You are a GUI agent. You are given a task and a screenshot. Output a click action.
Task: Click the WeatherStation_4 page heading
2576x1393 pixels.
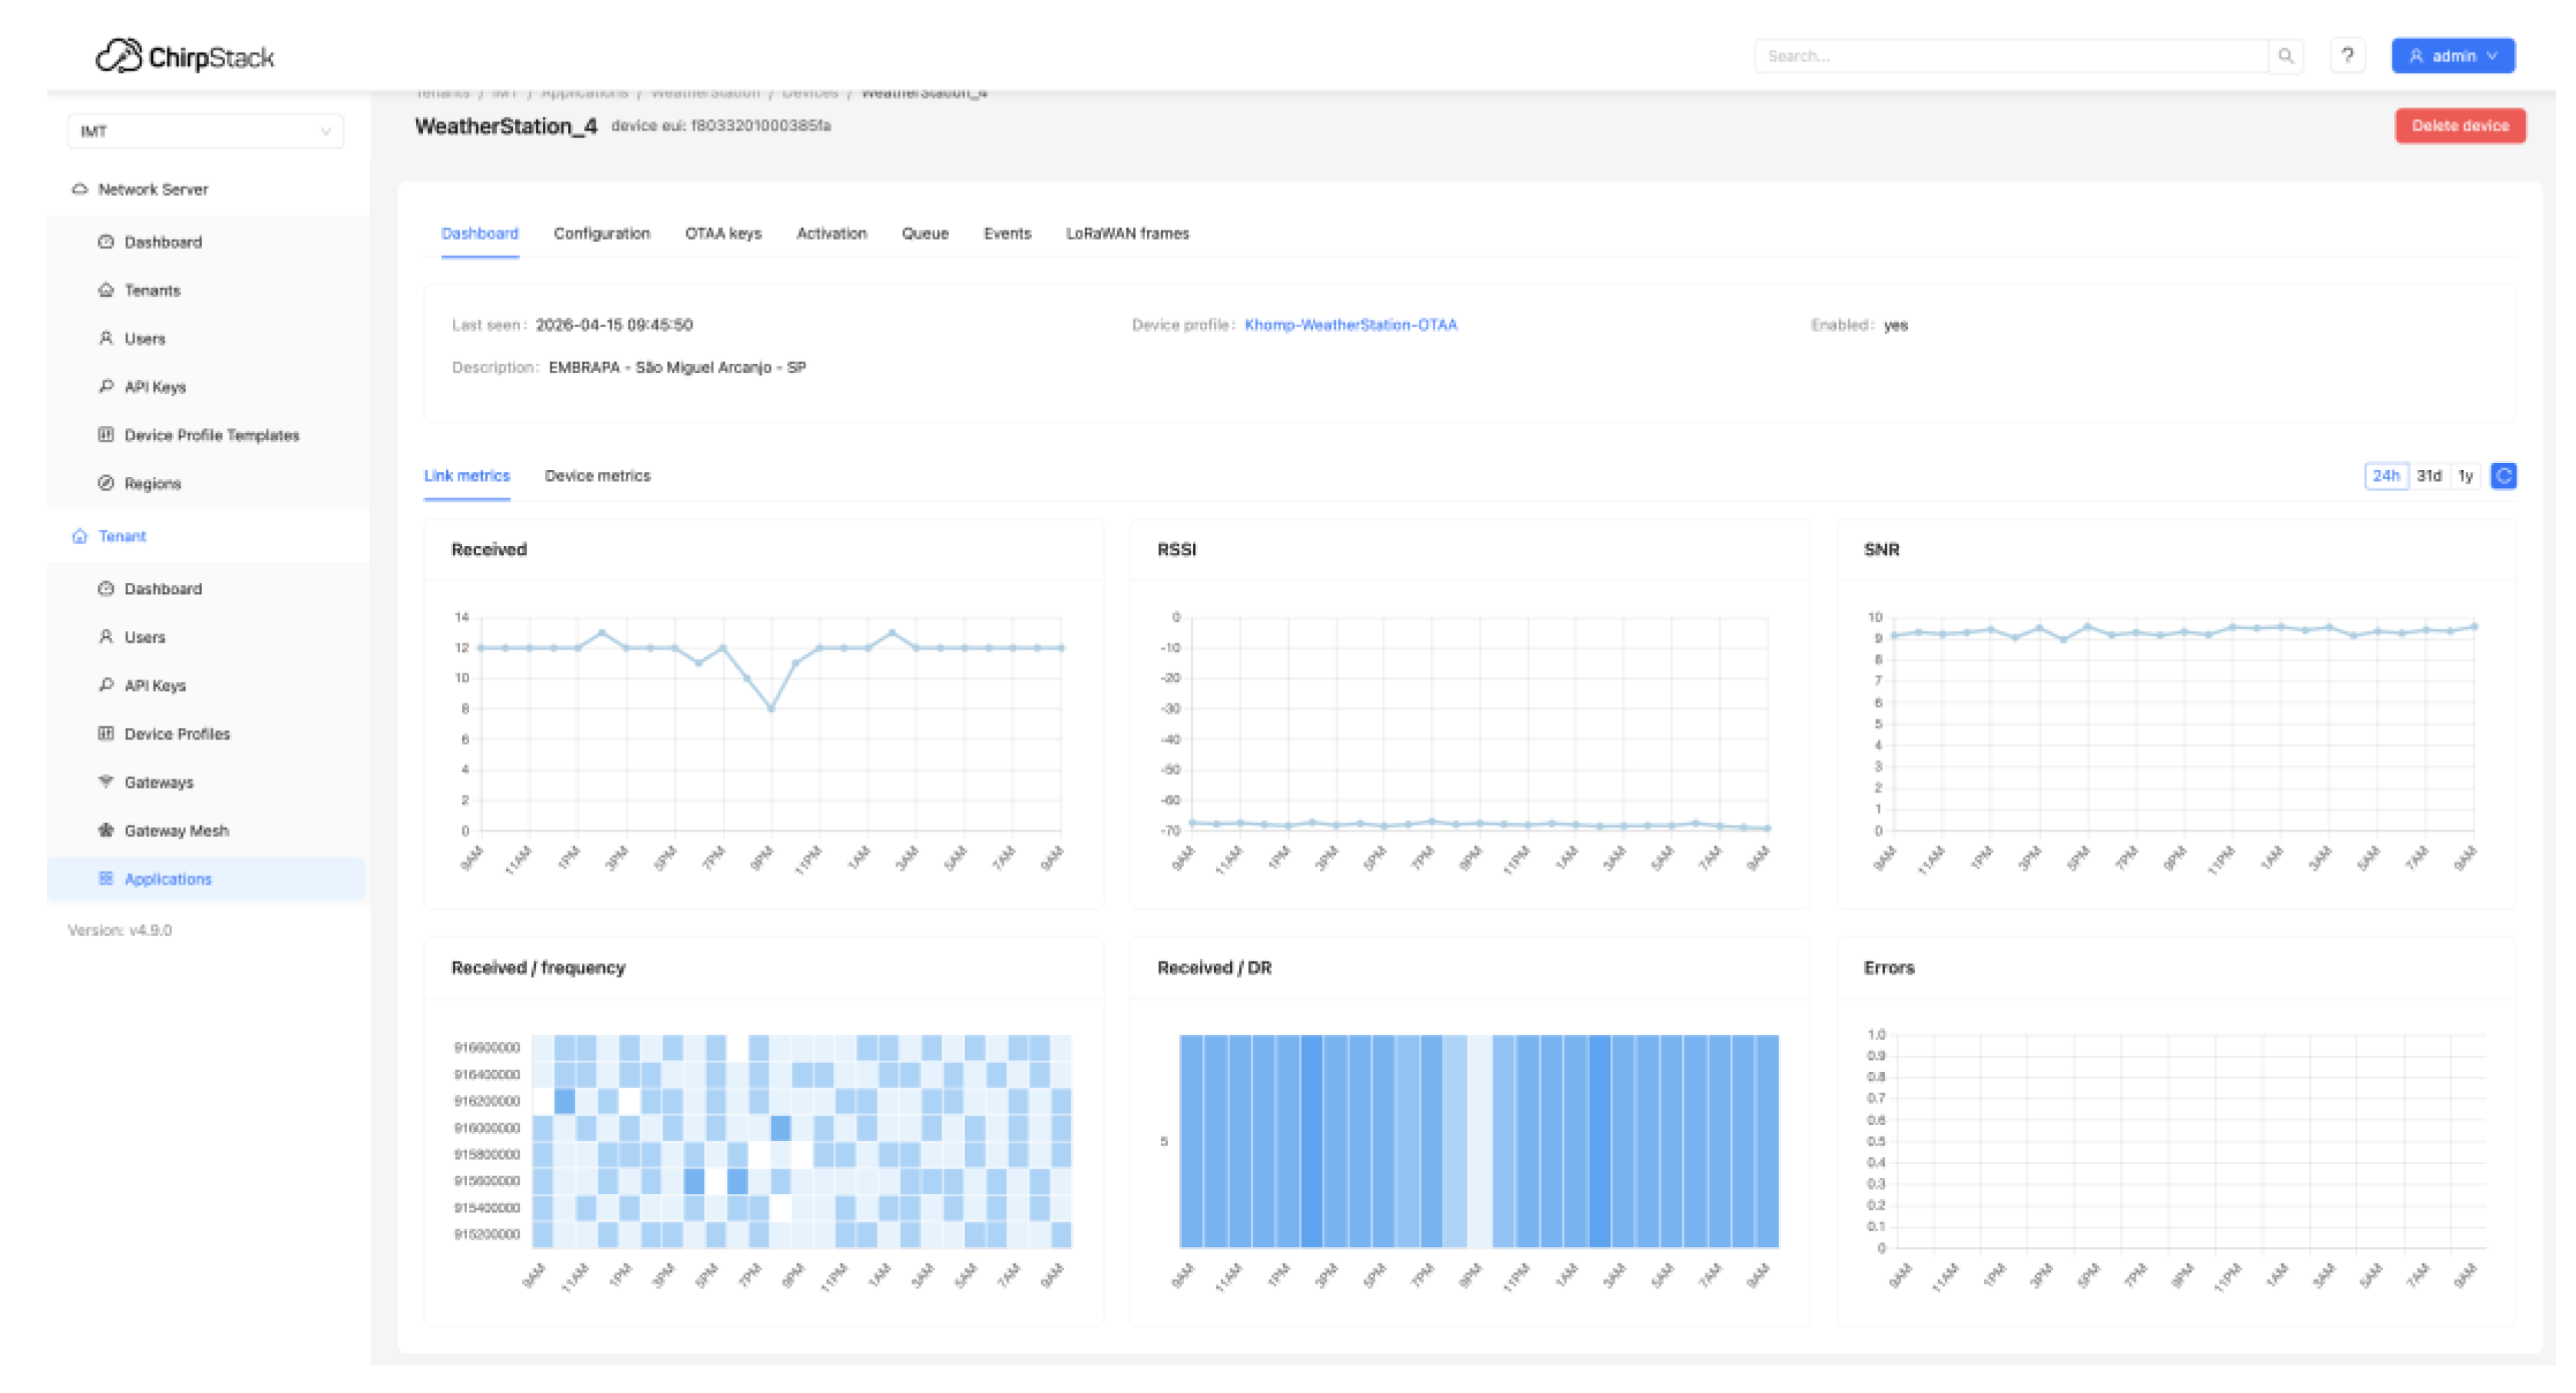pos(506,126)
